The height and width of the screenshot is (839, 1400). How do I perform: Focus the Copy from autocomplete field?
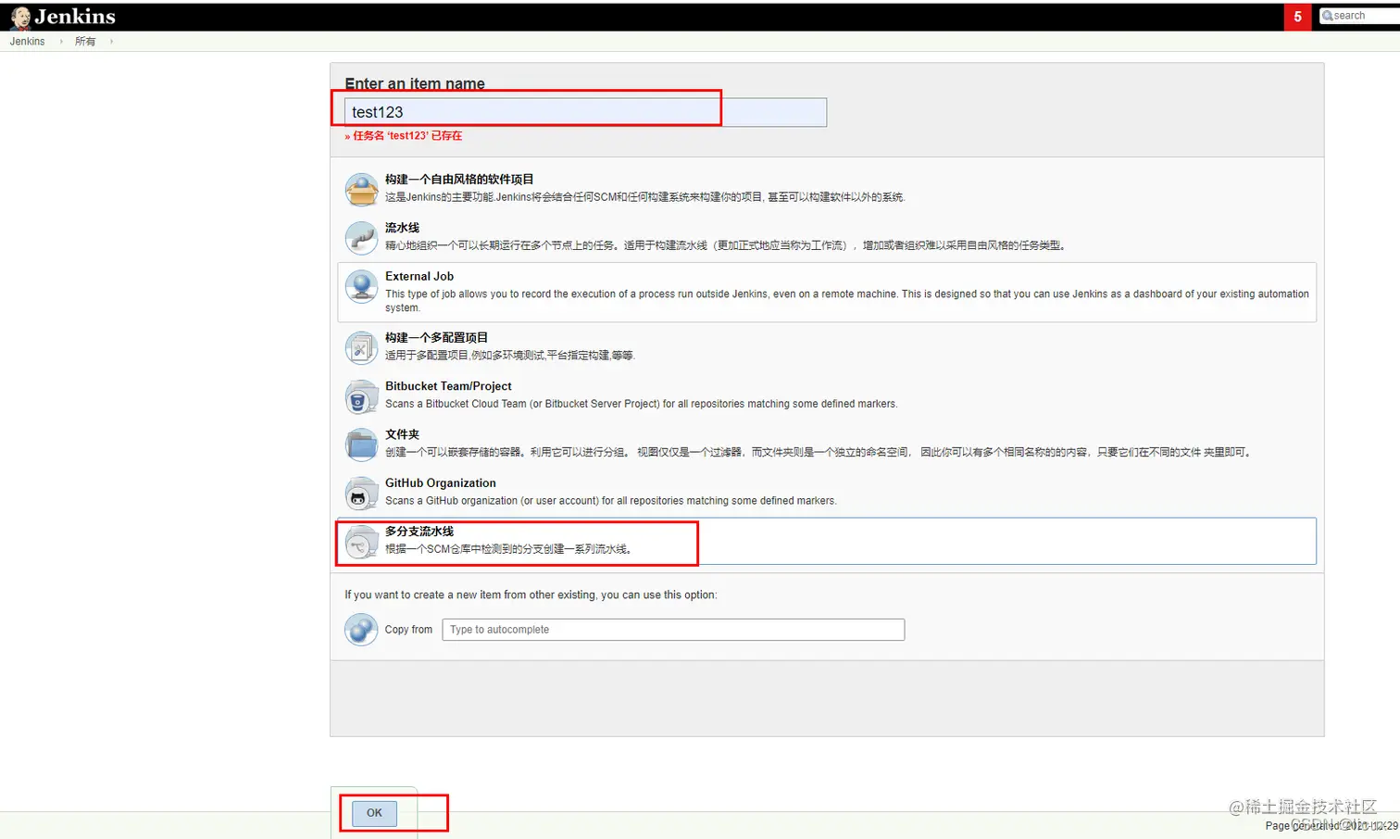[x=673, y=630]
